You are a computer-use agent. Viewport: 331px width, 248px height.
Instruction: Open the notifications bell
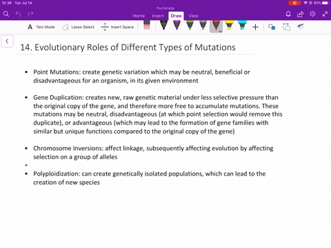click(x=288, y=14)
